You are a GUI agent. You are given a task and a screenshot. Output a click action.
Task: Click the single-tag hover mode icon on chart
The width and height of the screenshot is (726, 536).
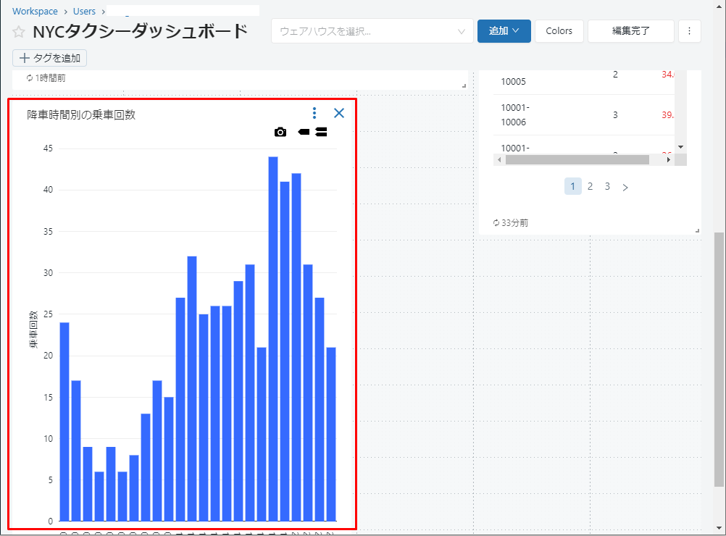pos(304,132)
